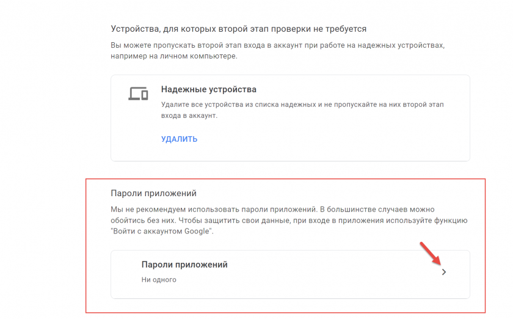Click the trusted devices computer-and-phone icon
Image resolution: width=513 pixels, height=319 pixels.
139,94
